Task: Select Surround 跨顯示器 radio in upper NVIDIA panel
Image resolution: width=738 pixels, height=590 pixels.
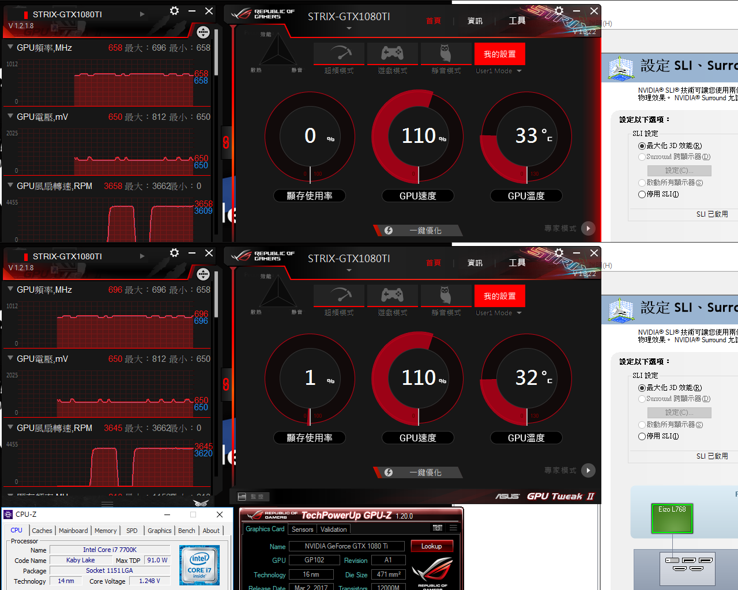Action: click(x=642, y=157)
